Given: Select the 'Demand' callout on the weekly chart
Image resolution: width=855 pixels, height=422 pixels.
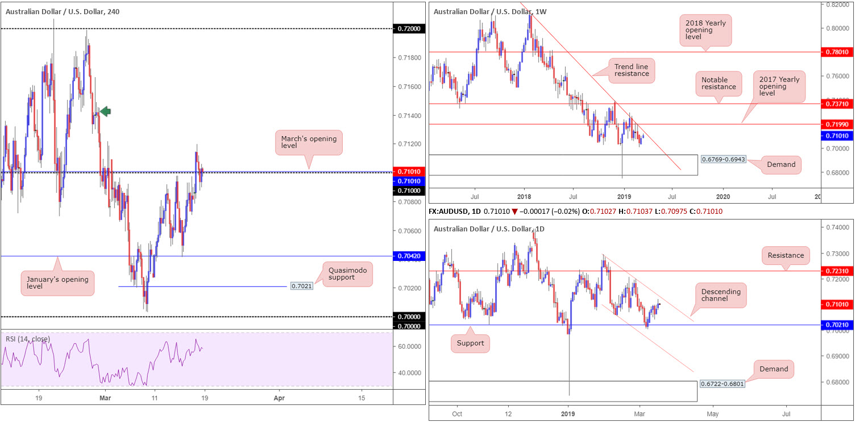Looking at the screenshot, I should pyautogui.click(x=782, y=165).
